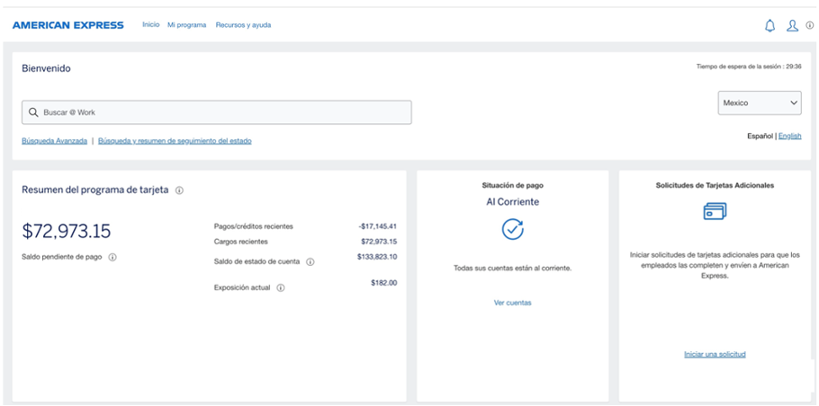
Task: Click the Buscar @ Work search field
Action: point(225,112)
